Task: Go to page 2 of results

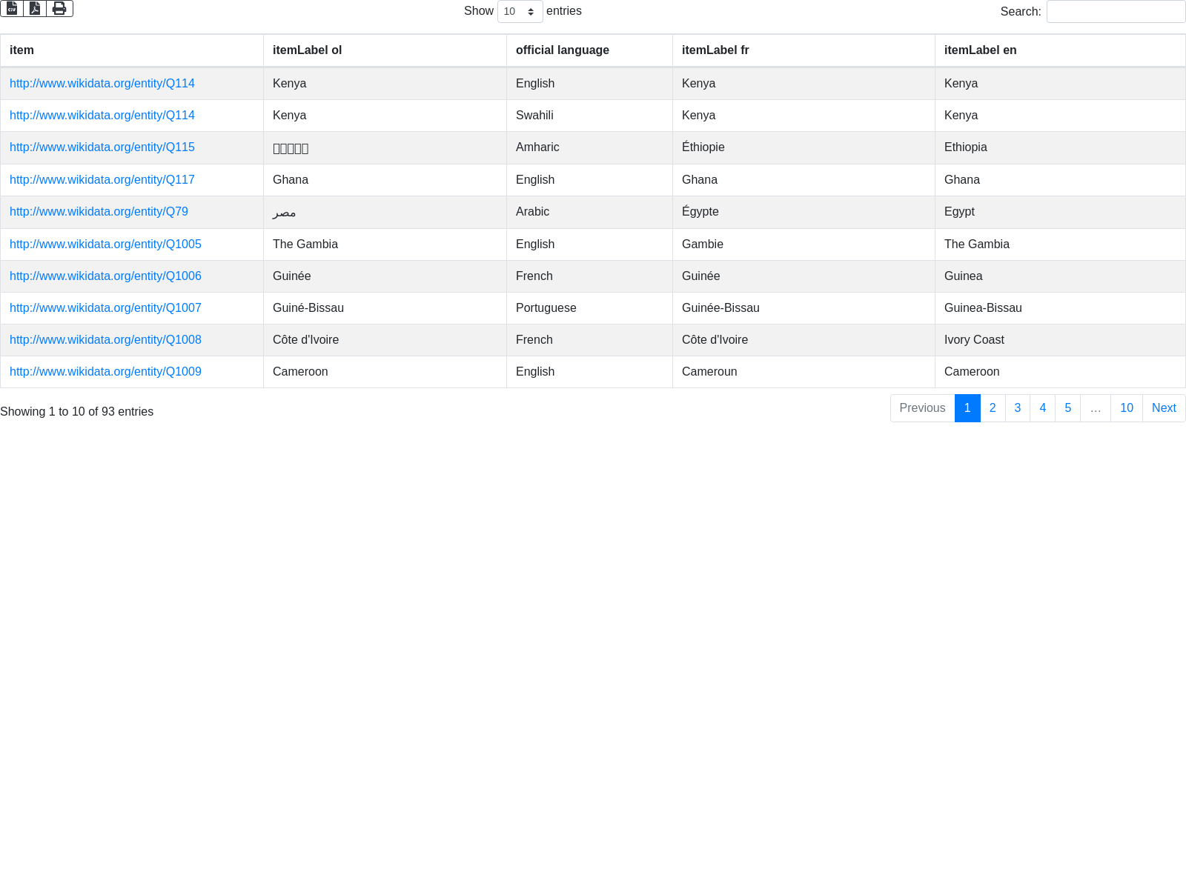Action: click(993, 408)
